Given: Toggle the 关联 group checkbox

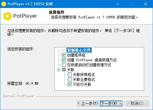Looking at the screenshot, I should [64, 70].
